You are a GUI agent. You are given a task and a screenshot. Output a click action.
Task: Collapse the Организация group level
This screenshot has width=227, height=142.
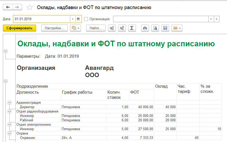(x=6, y=81)
